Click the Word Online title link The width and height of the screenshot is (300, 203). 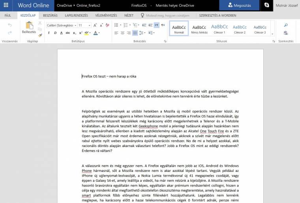point(33,6)
